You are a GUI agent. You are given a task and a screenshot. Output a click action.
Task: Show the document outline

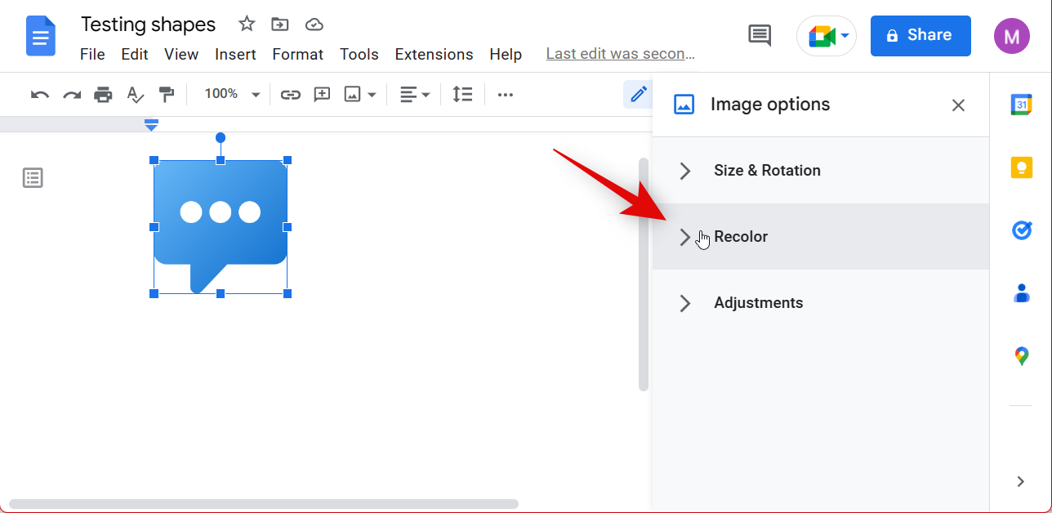pos(33,178)
